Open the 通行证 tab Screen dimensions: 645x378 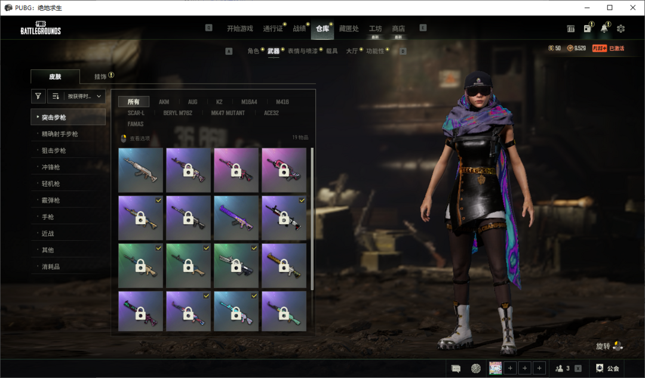coord(273,29)
